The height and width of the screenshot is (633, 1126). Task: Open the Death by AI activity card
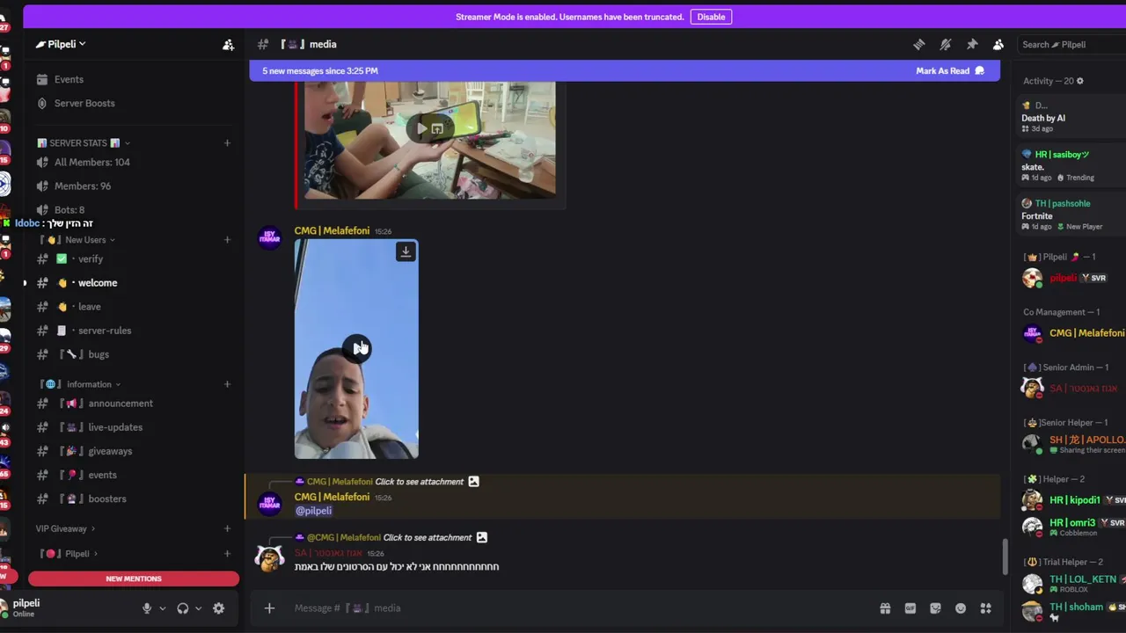[1071, 117]
